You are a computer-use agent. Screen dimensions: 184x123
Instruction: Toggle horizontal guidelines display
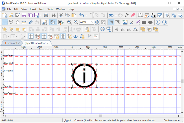(44, 36)
